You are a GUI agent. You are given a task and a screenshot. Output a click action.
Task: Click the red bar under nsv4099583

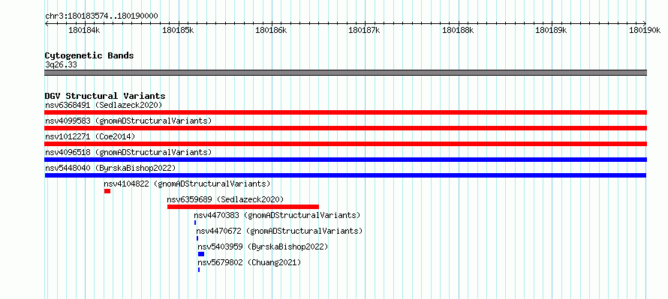pyautogui.click(x=345, y=128)
